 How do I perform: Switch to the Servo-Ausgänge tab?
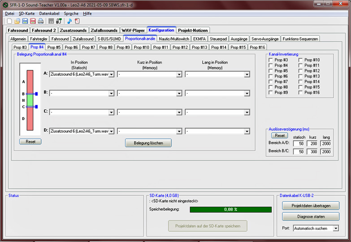pos(265,39)
